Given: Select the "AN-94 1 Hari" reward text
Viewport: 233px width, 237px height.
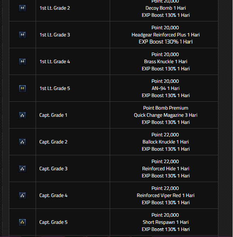Looking at the screenshot, I should tap(165, 88).
